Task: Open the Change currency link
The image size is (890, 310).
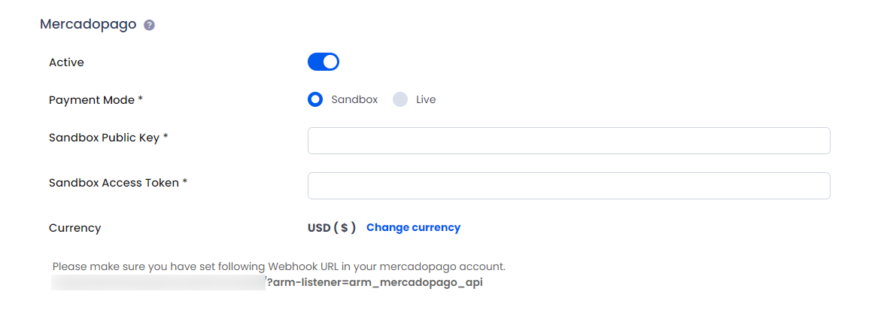Action: (x=413, y=228)
